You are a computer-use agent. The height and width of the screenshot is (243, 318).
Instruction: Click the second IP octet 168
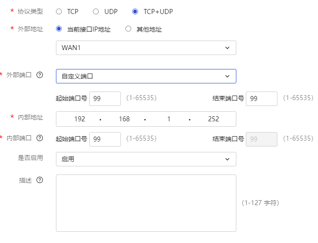tap(124, 119)
